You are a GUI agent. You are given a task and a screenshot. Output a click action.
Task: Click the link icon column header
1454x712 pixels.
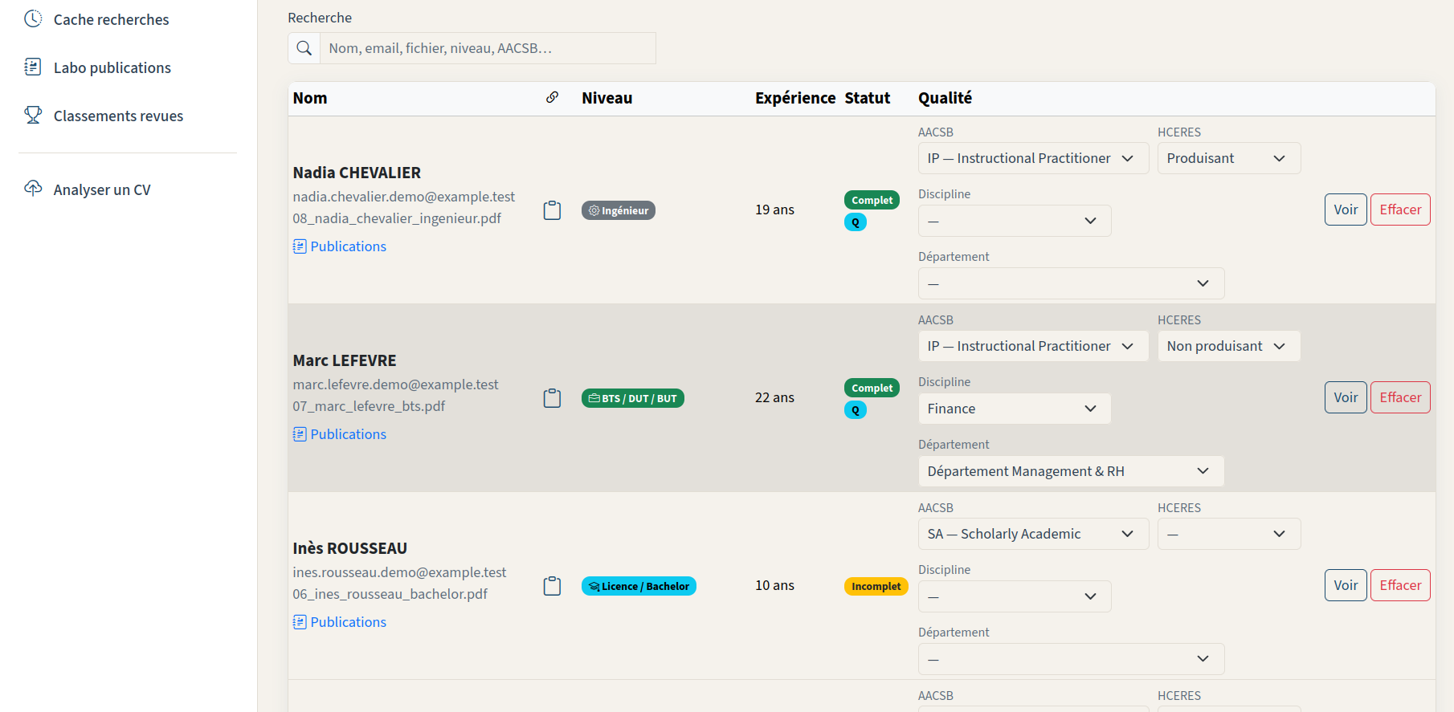(x=552, y=97)
